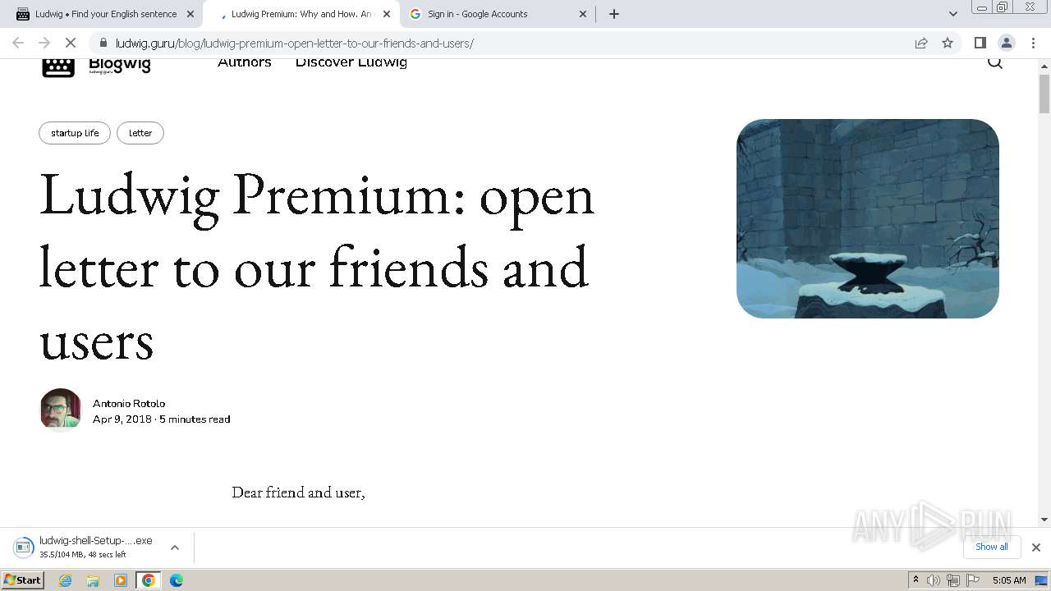Open the Blogwig typewriter logo

[x=58, y=66]
